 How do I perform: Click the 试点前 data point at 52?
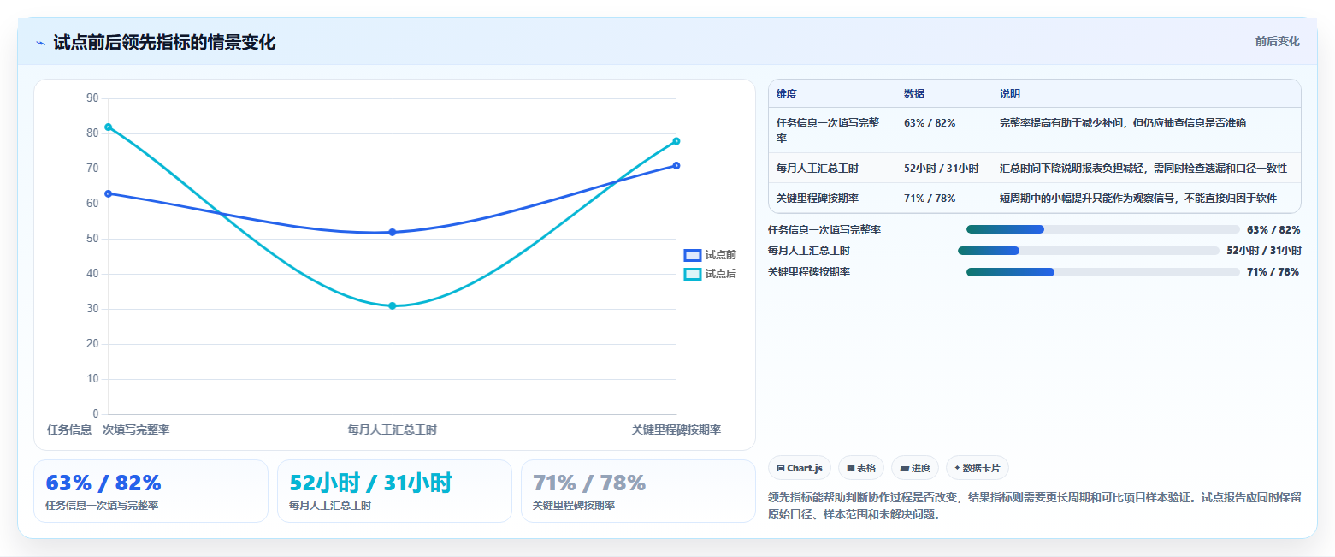(393, 232)
